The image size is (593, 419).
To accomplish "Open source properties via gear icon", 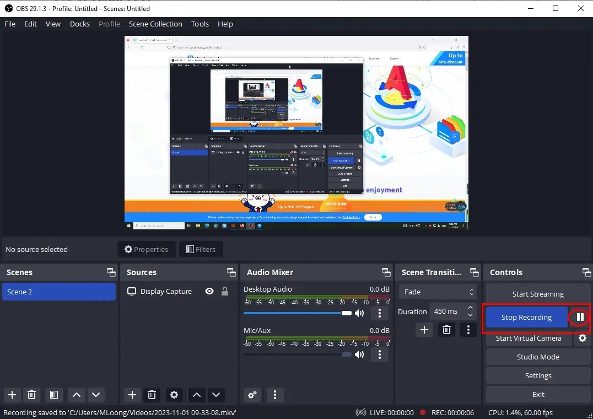I will tap(174, 395).
